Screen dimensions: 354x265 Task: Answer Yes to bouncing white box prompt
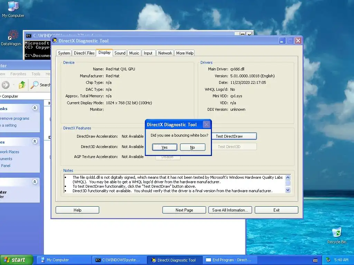tap(165, 147)
